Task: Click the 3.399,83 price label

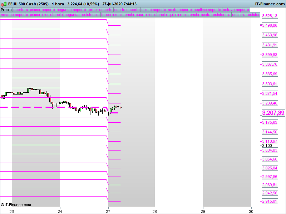Action: [x=270, y=55]
